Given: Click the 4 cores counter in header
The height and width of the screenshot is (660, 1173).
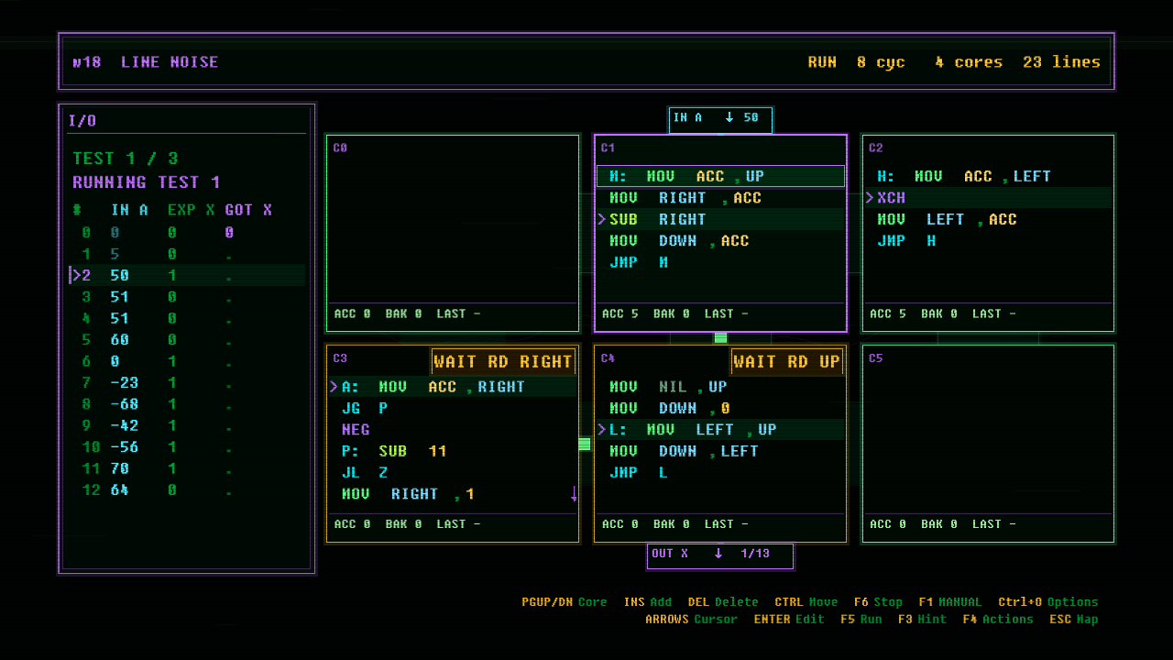Looking at the screenshot, I should [969, 62].
